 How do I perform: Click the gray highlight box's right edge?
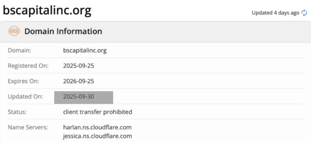click(113, 97)
